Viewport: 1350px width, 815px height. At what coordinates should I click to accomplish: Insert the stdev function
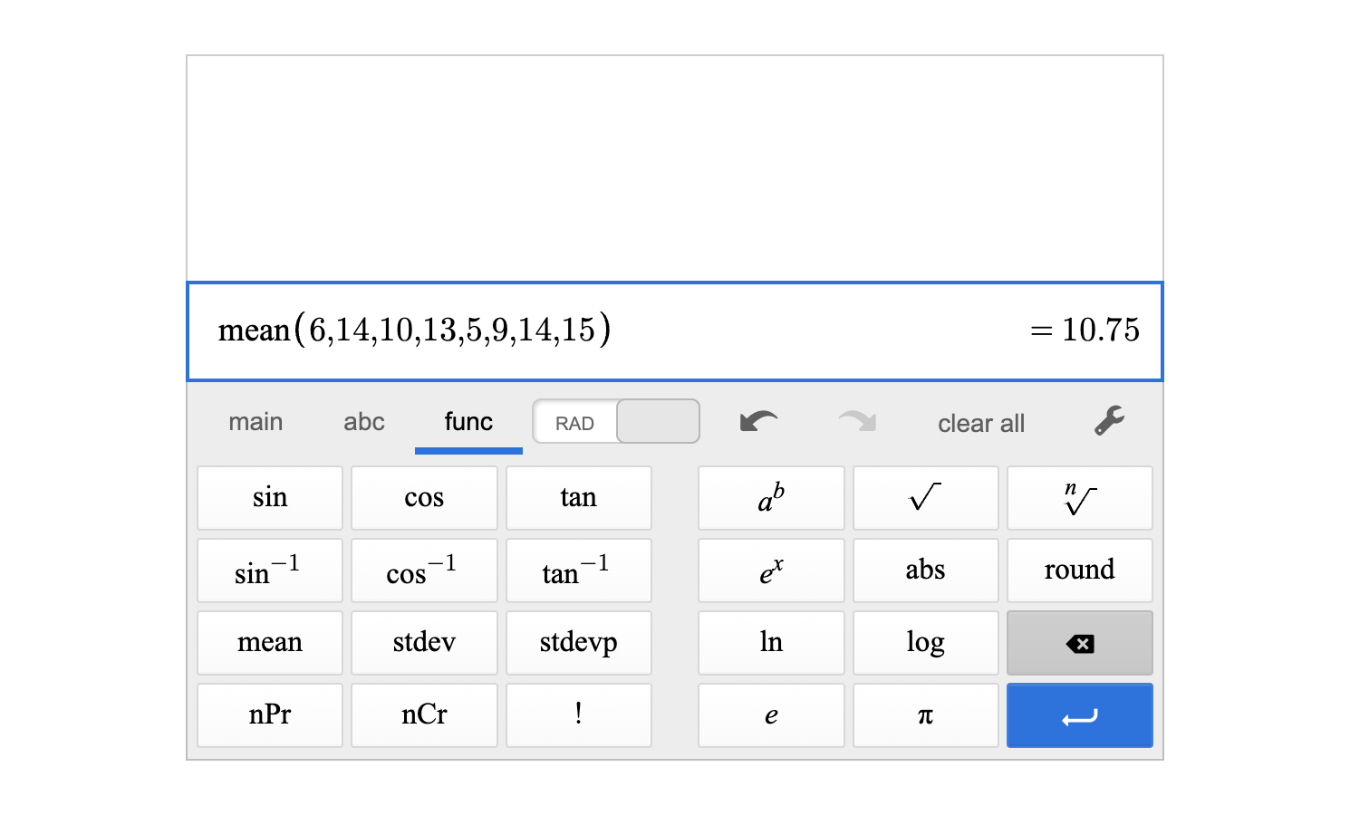[x=424, y=642]
